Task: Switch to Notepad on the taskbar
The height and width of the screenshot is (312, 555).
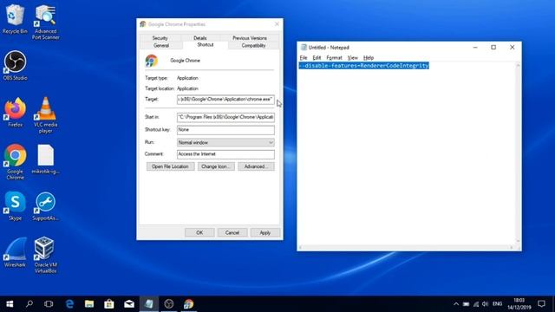Action: pos(149,304)
